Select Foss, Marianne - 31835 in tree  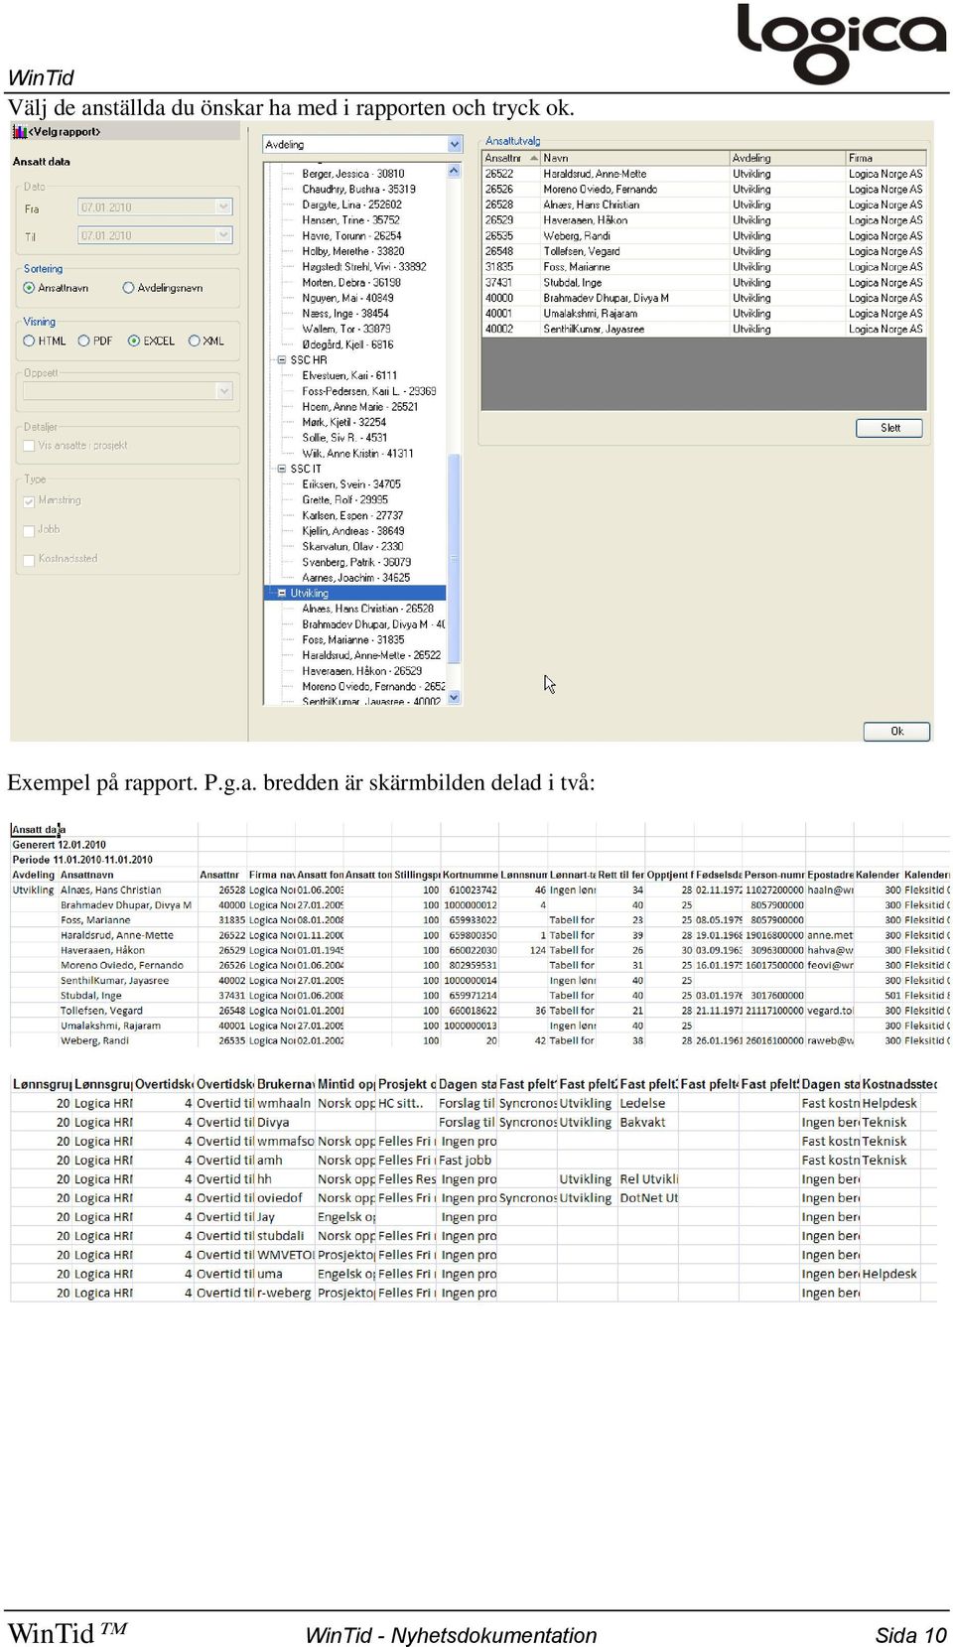point(353,639)
